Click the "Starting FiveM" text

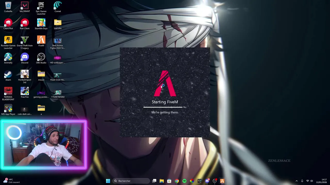click(165, 102)
